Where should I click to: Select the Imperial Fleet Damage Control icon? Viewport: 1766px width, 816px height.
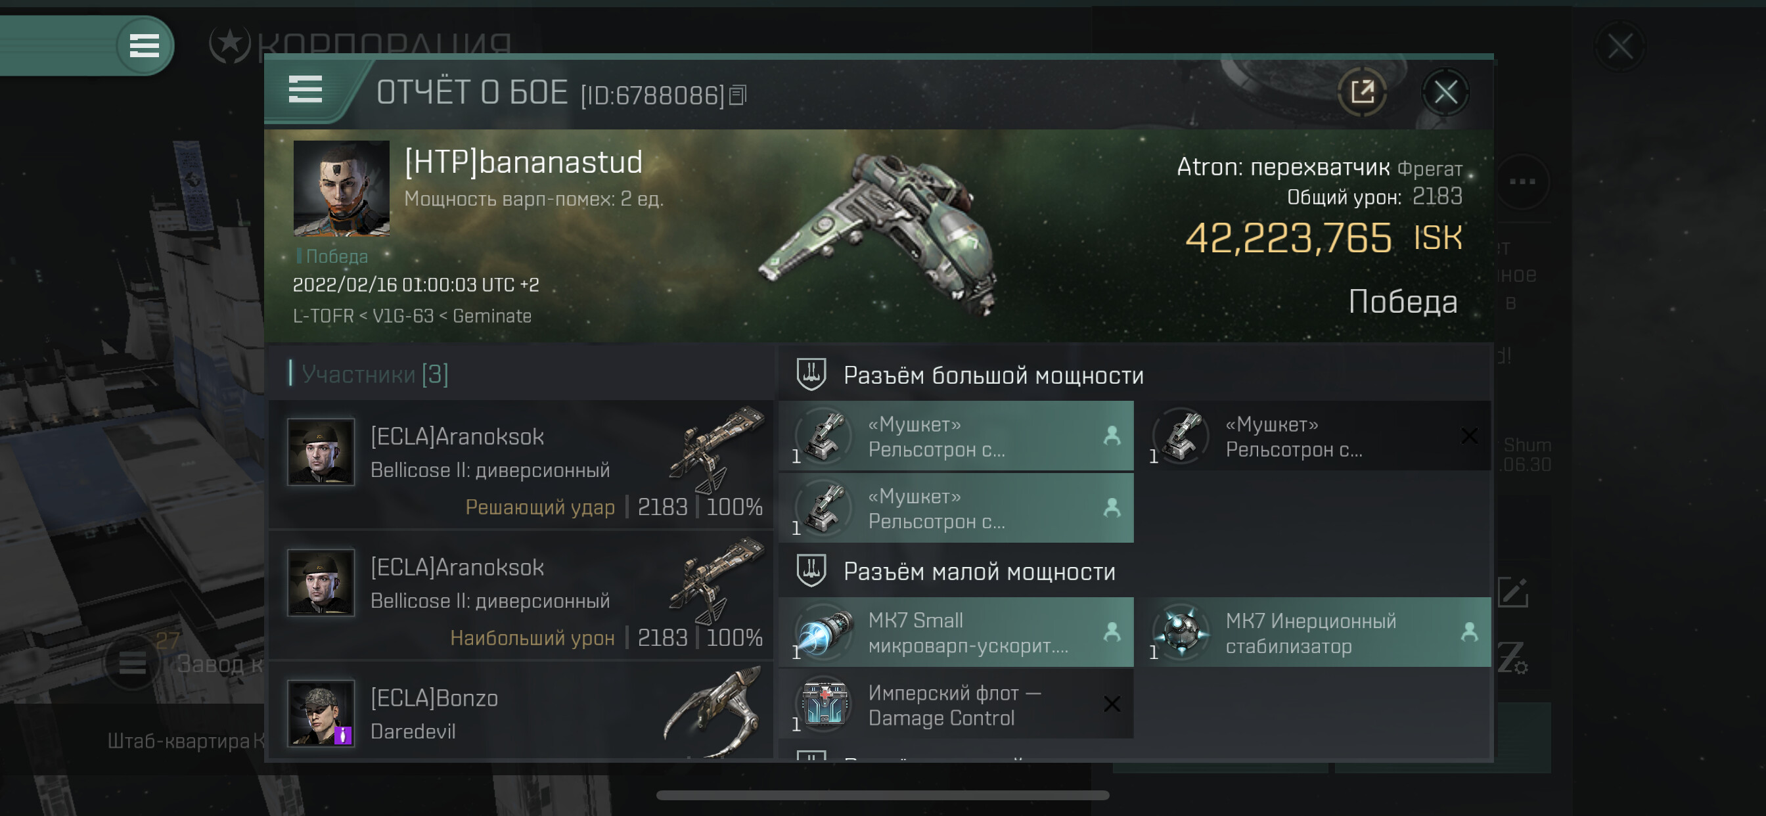coord(825,704)
